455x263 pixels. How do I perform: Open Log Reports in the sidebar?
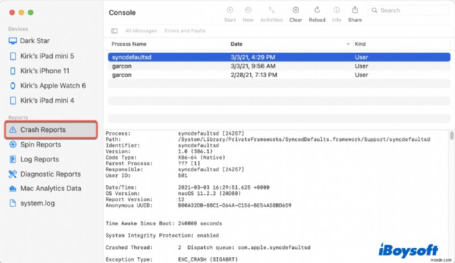pyautogui.click(x=34, y=159)
